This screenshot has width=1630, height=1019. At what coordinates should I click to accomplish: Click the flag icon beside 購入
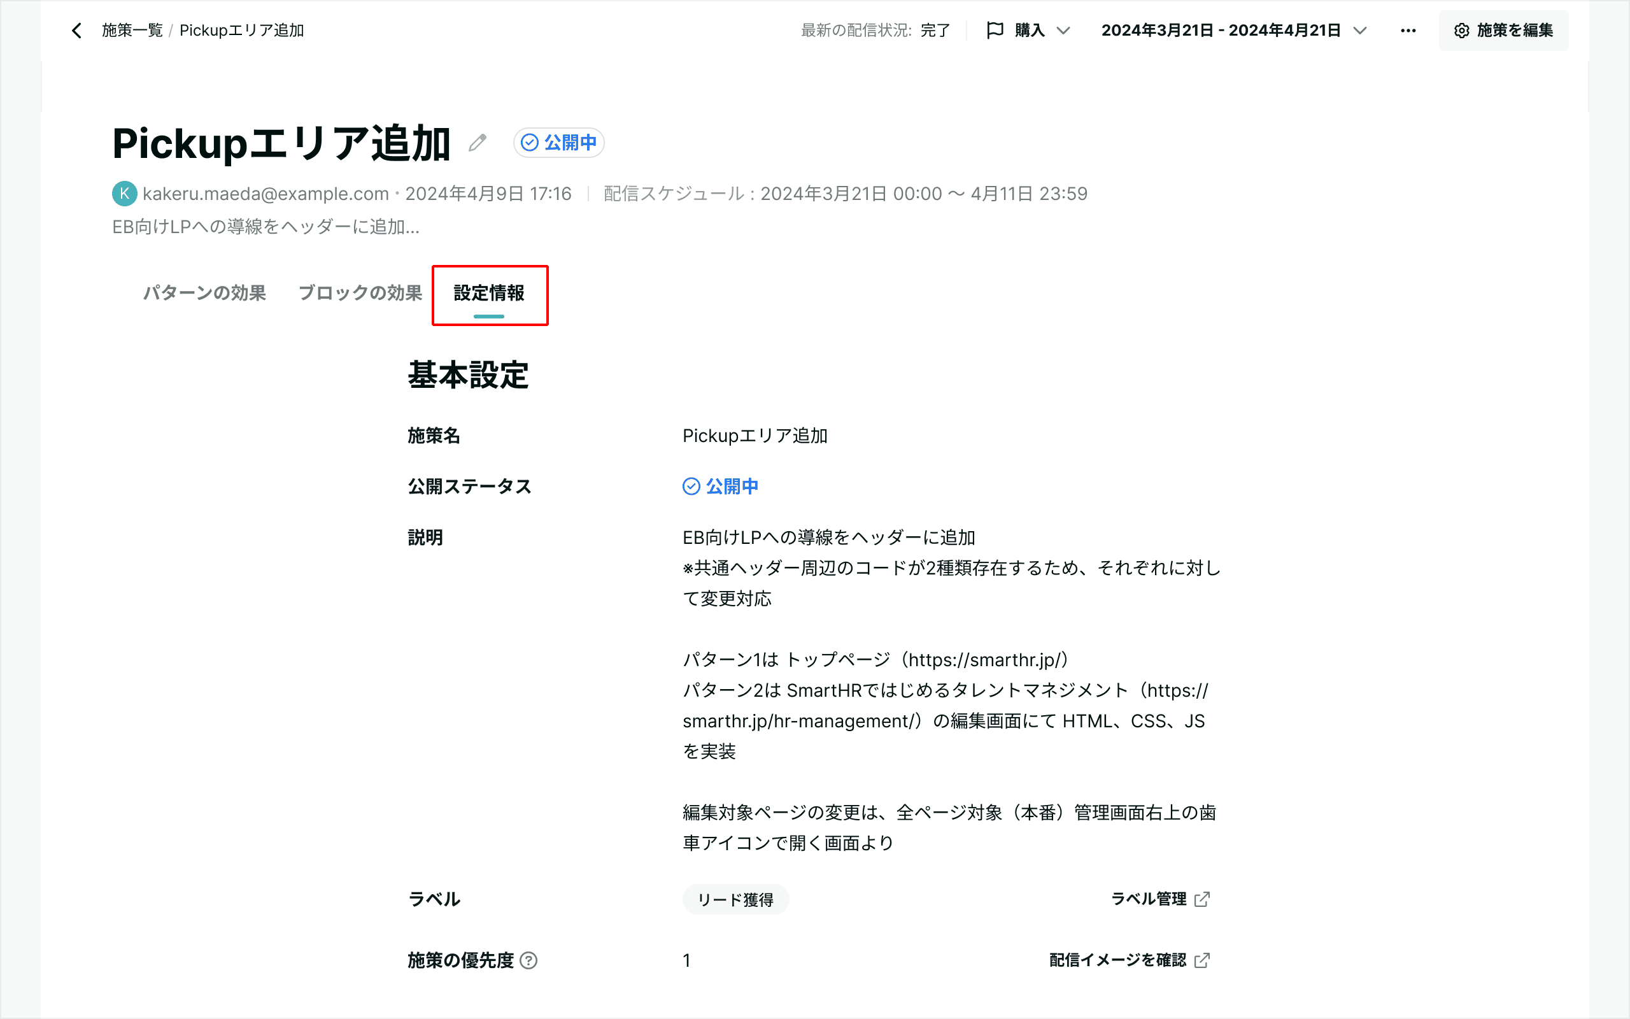coord(995,31)
